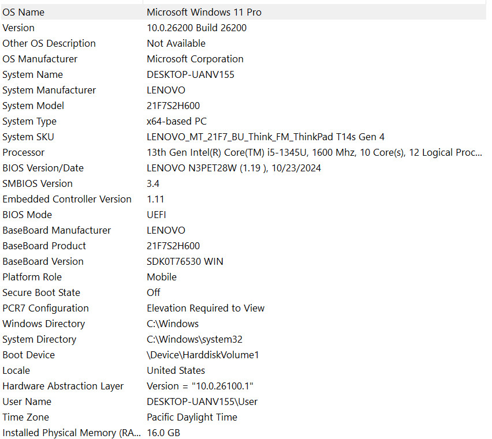Select the 'BIOS Version/Date' row label
This screenshot has width=492, height=439.
click(43, 168)
